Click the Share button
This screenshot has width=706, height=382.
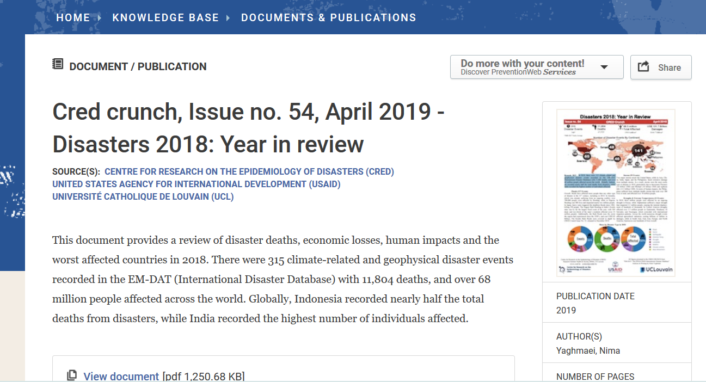[x=661, y=67]
